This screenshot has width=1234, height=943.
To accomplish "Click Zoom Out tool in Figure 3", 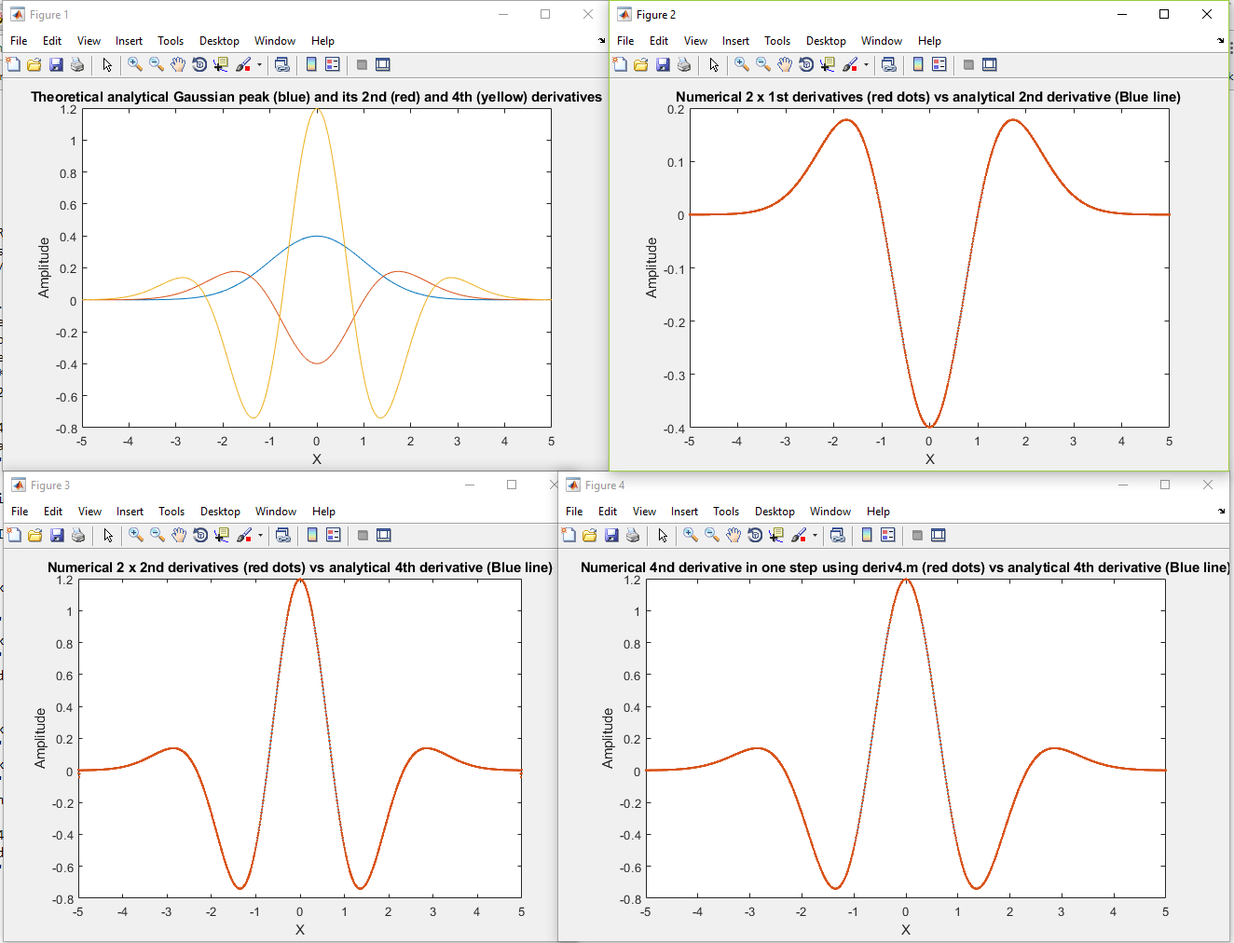I will [x=158, y=535].
